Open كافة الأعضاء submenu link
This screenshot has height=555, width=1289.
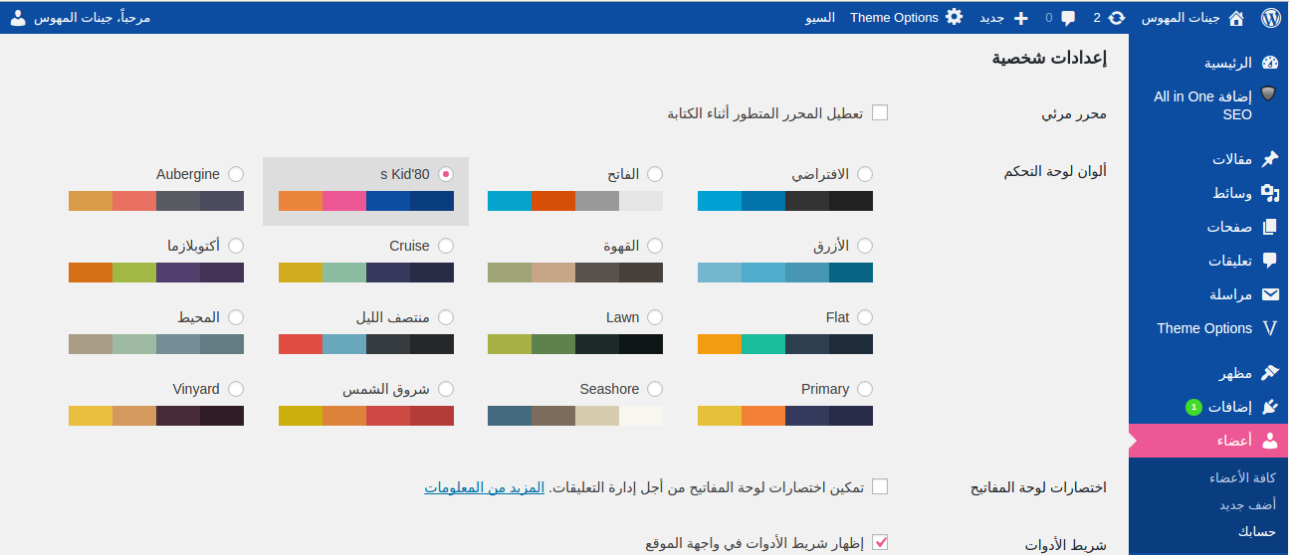point(1243,477)
